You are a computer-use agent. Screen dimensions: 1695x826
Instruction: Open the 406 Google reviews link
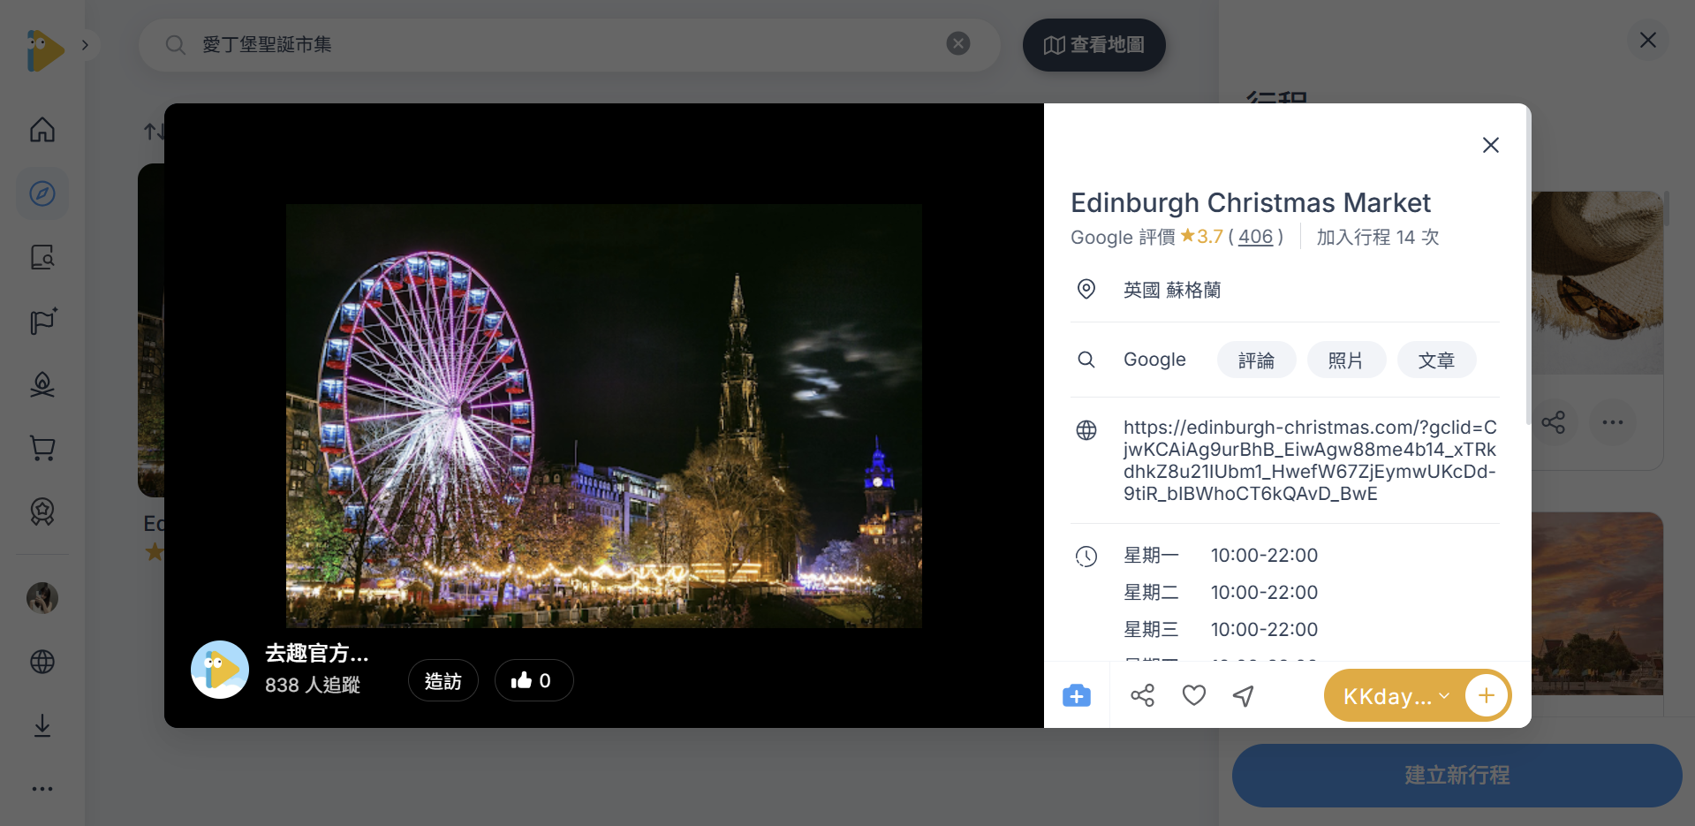(1255, 237)
